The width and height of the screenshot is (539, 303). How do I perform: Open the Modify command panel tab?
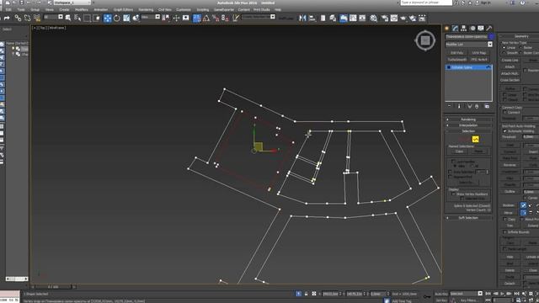(x=455, y=28)
